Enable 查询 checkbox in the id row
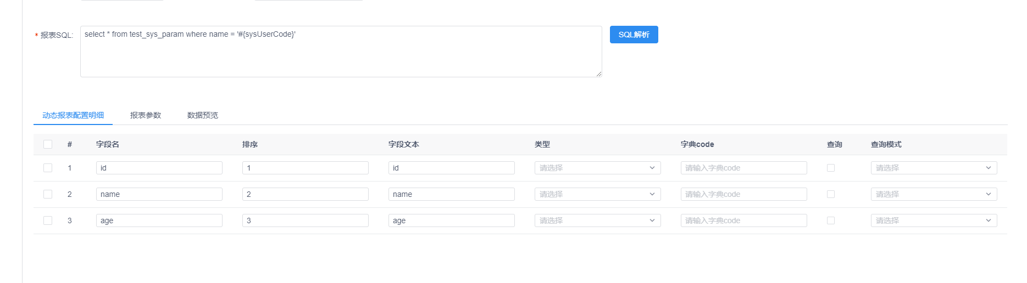1027x283 pixels. 831,168
